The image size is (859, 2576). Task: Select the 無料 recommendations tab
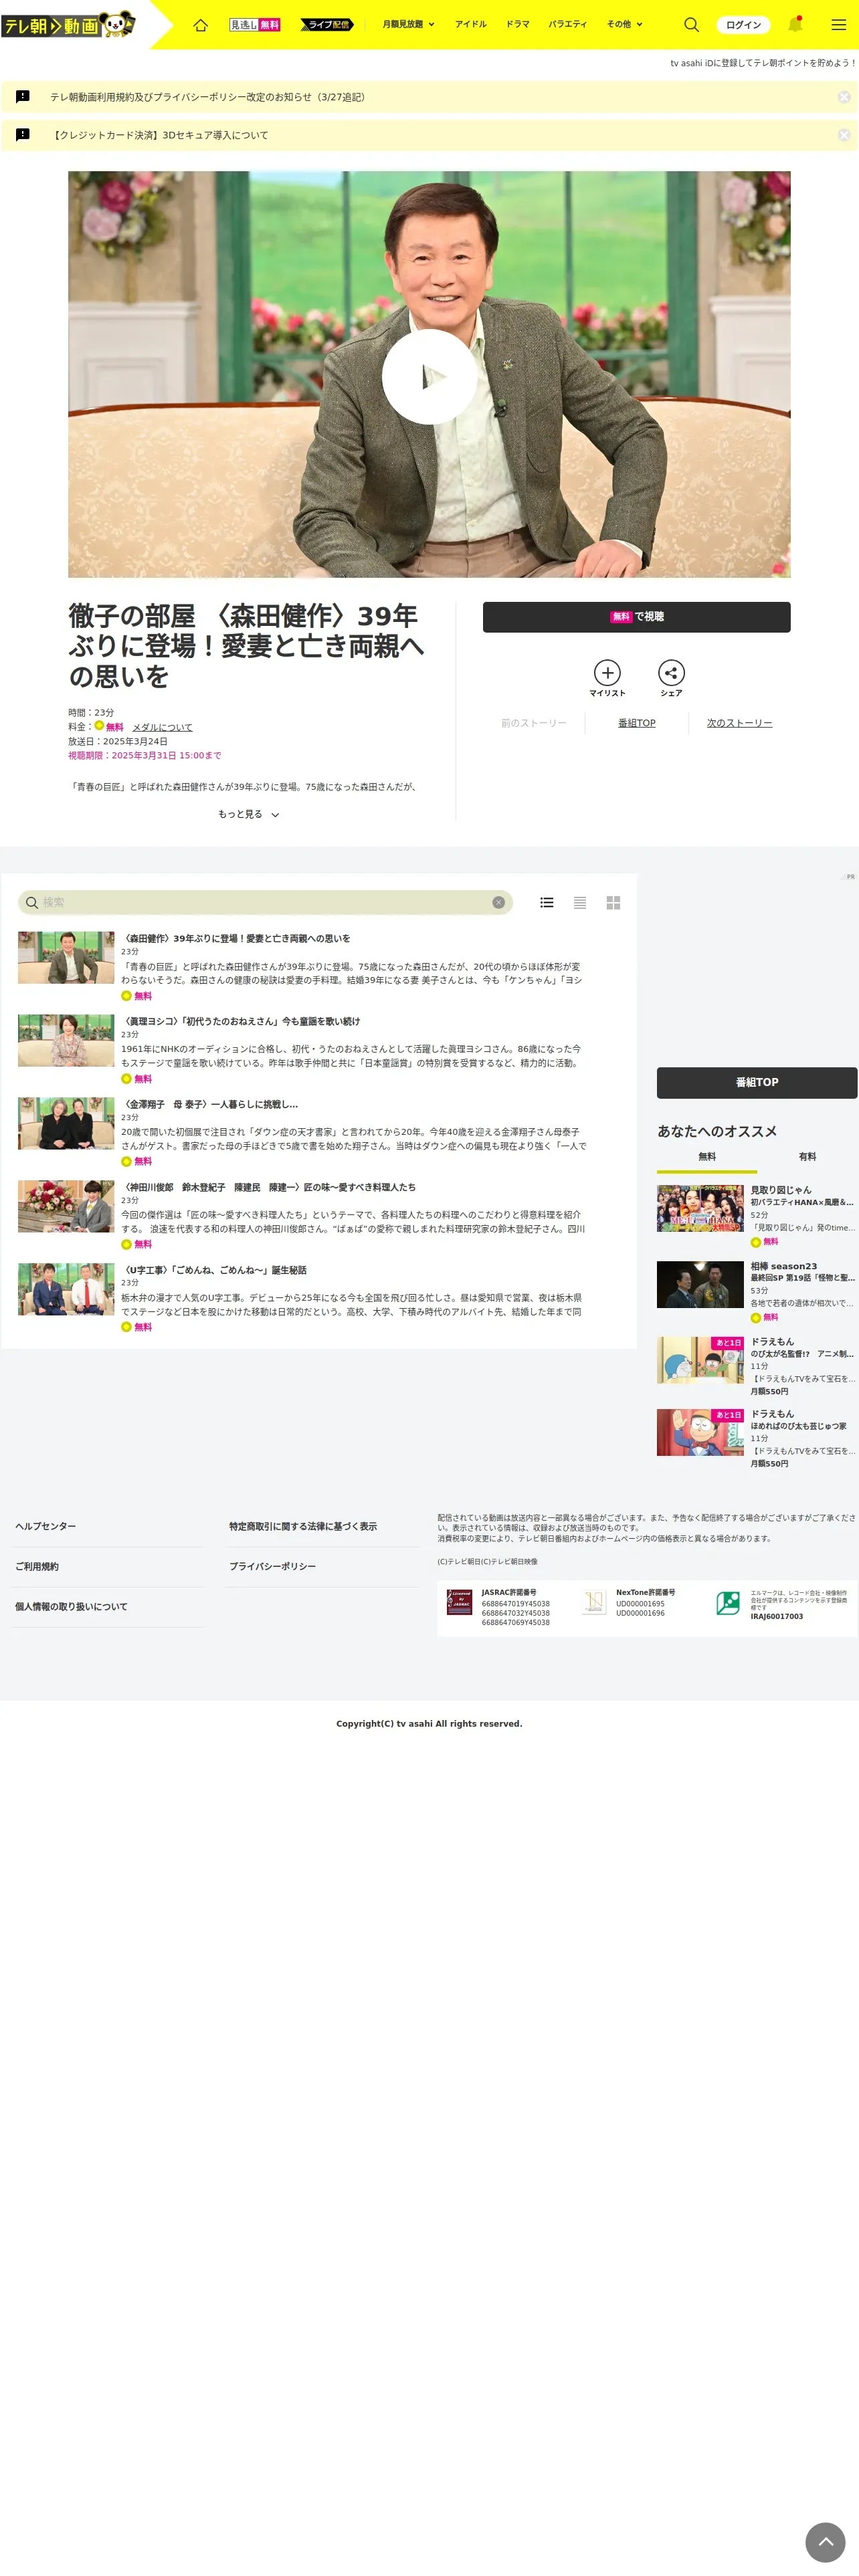click(707, 1157)
